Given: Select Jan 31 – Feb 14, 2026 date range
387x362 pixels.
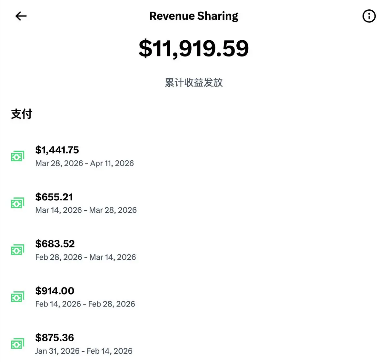Looking at the screenshot, I should (x=84, y=351).
